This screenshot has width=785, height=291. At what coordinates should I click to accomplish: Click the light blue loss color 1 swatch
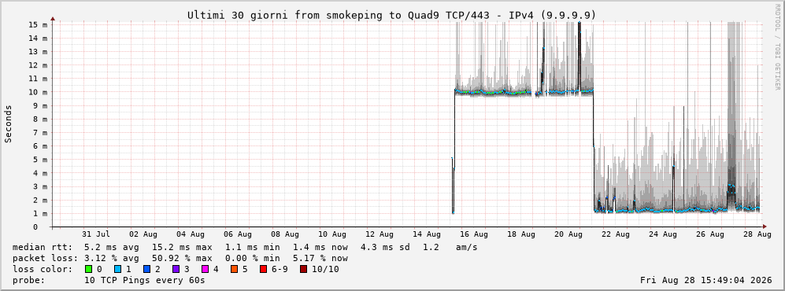click(117, 270)
